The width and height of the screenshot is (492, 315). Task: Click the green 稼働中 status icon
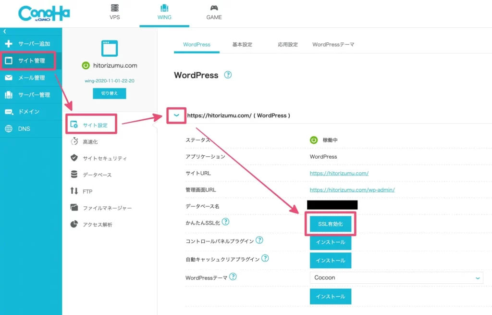pos(314,140)
